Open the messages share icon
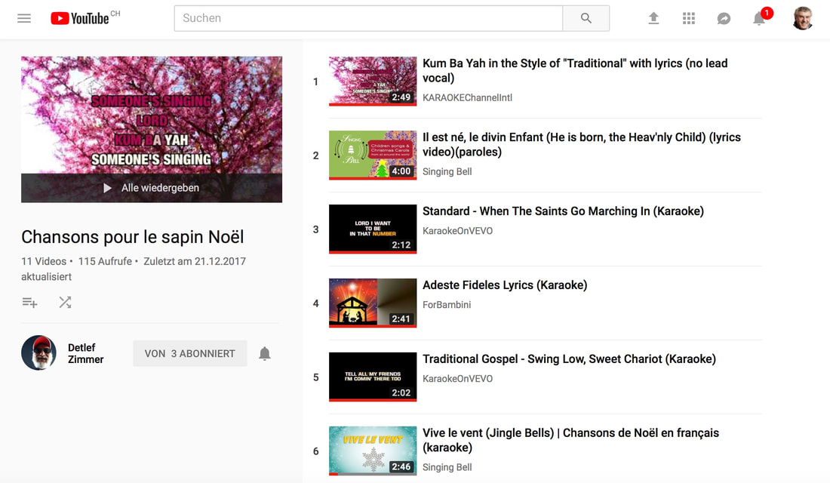The image size is (830, 483). click(x=724, y=18)
